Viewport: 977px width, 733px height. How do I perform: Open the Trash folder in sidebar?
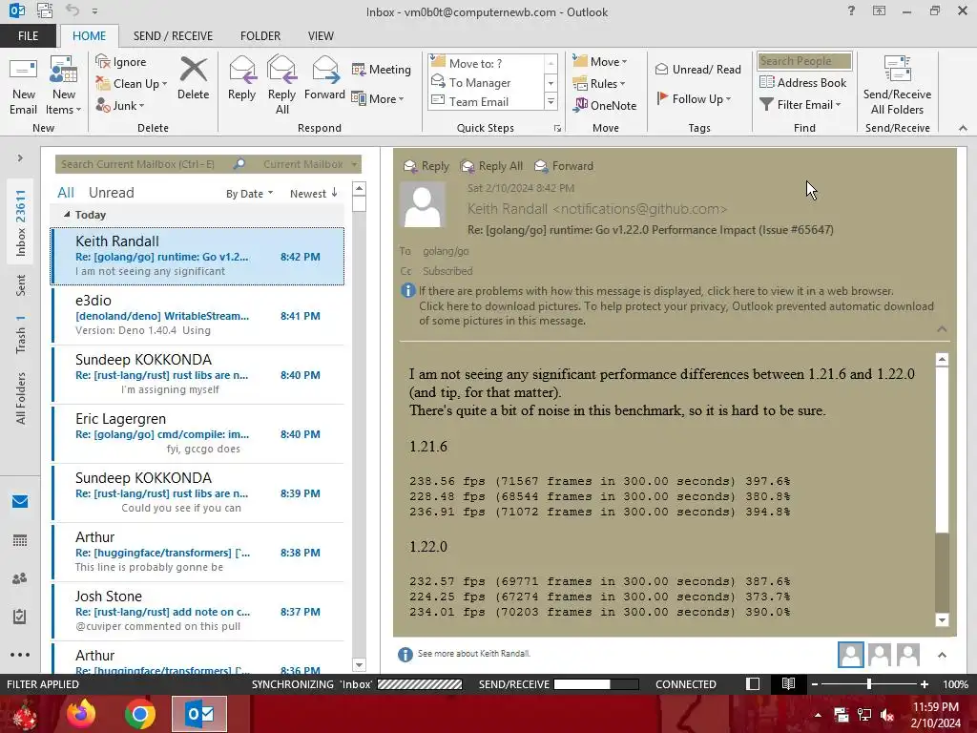[x=21, y=333]
